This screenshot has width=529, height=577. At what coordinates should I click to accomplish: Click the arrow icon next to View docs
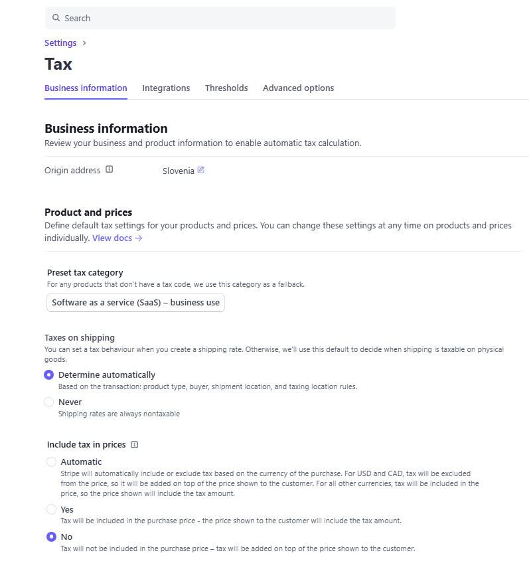(x=138, y=238)
